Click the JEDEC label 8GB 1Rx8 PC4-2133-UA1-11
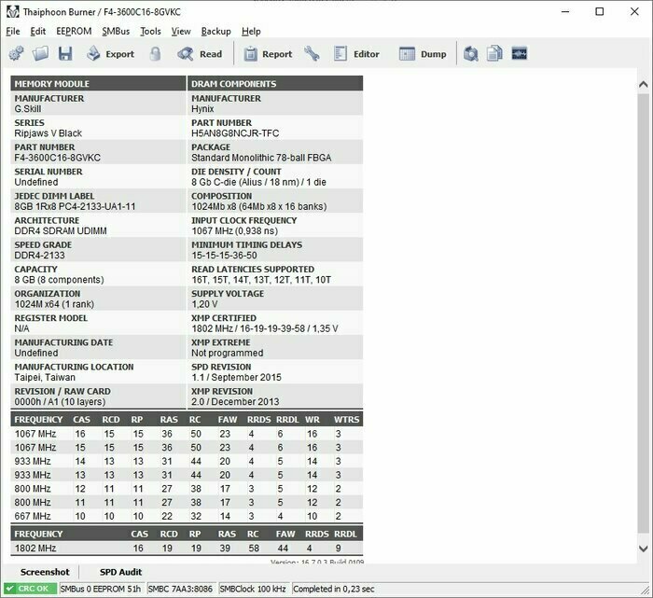 click(x=75, y=206)
